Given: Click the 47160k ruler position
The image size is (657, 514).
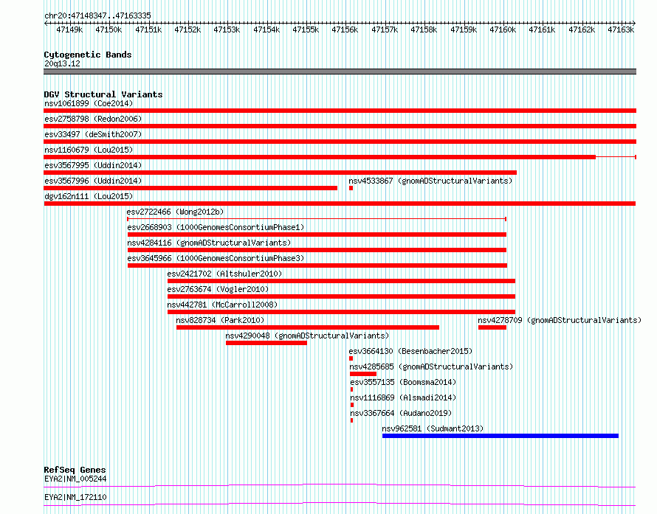Looking at the screenshot, I should pyautogui.click(x=503, y=29).
